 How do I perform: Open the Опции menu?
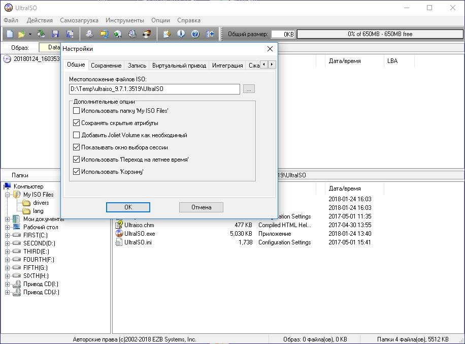[x=161, y=20]
